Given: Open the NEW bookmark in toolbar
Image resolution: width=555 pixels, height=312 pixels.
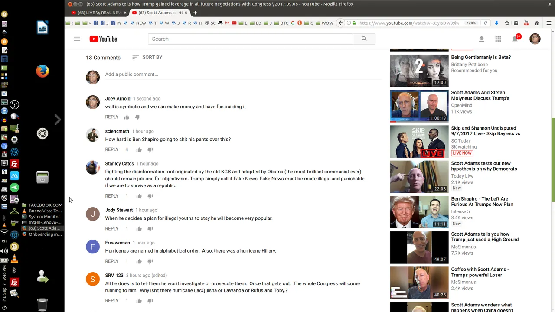Looking at the screenshot, I should 138,23.
